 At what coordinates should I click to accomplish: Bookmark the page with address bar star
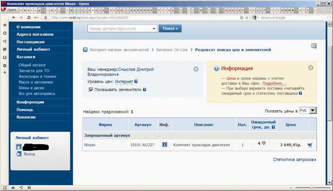246,17
